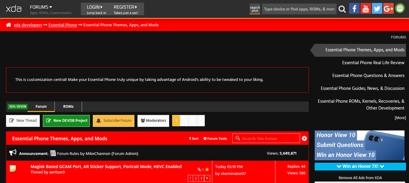This screenshot has height=183, width=409.
Task: Open forum settings gear icon
Action: [304, 139]
